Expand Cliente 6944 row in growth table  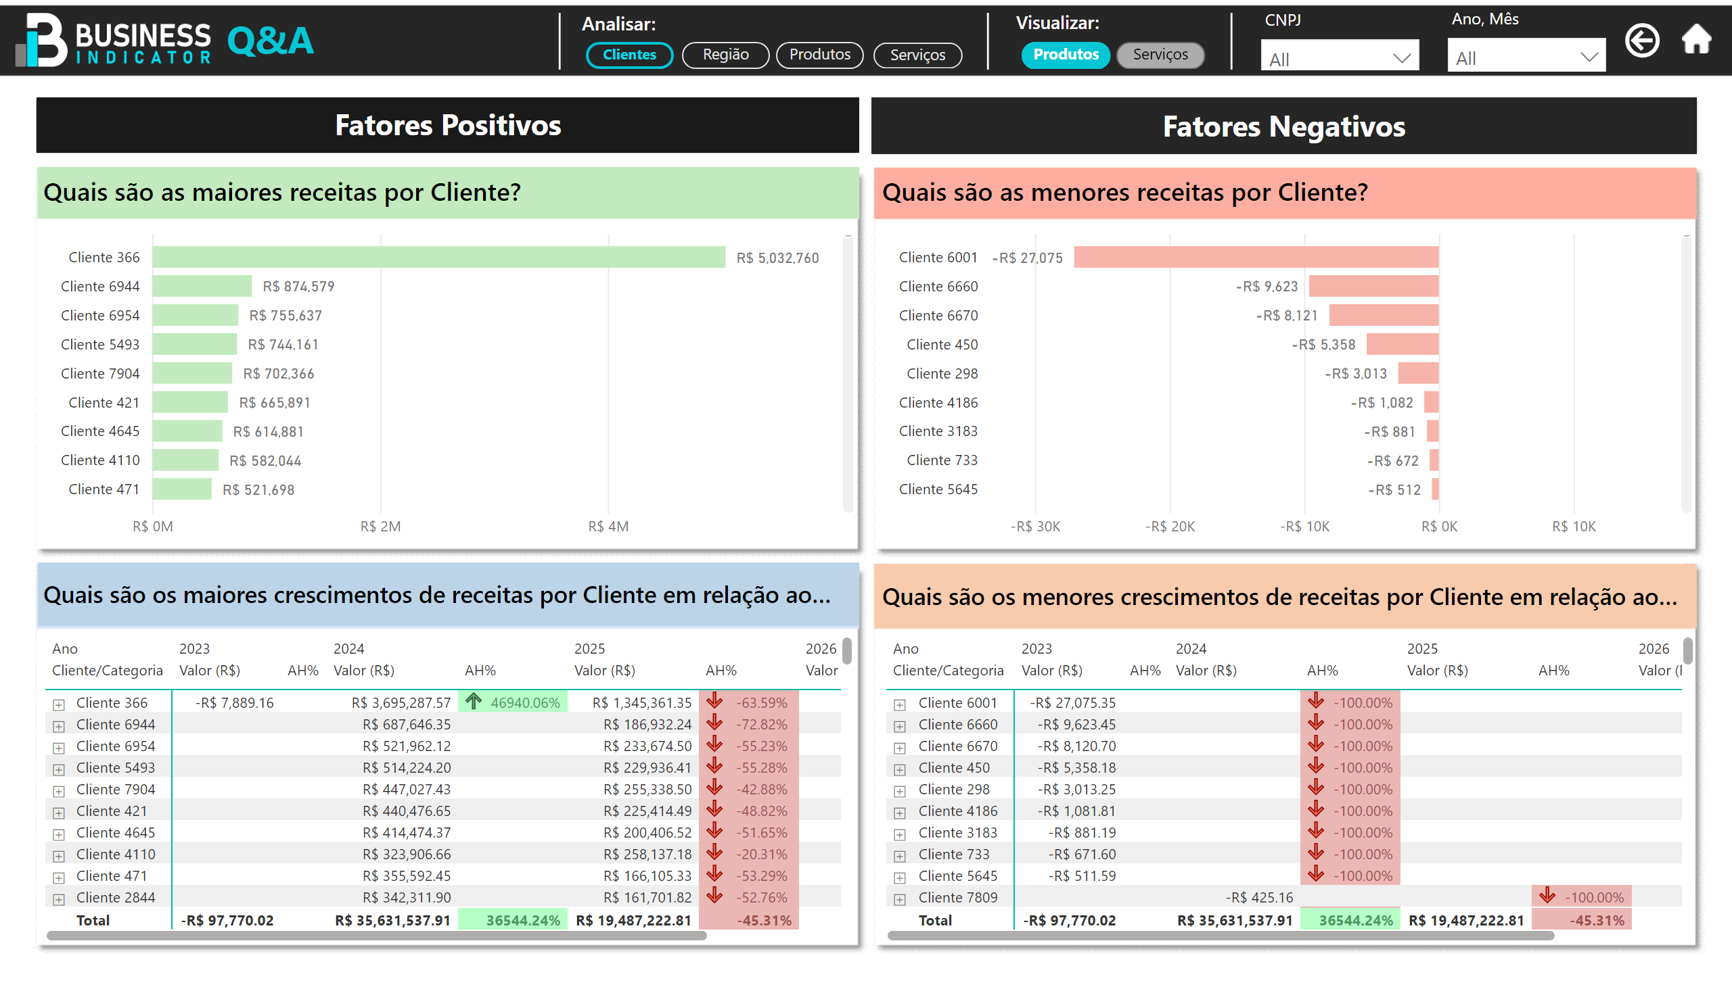click(x=59, y=726)
